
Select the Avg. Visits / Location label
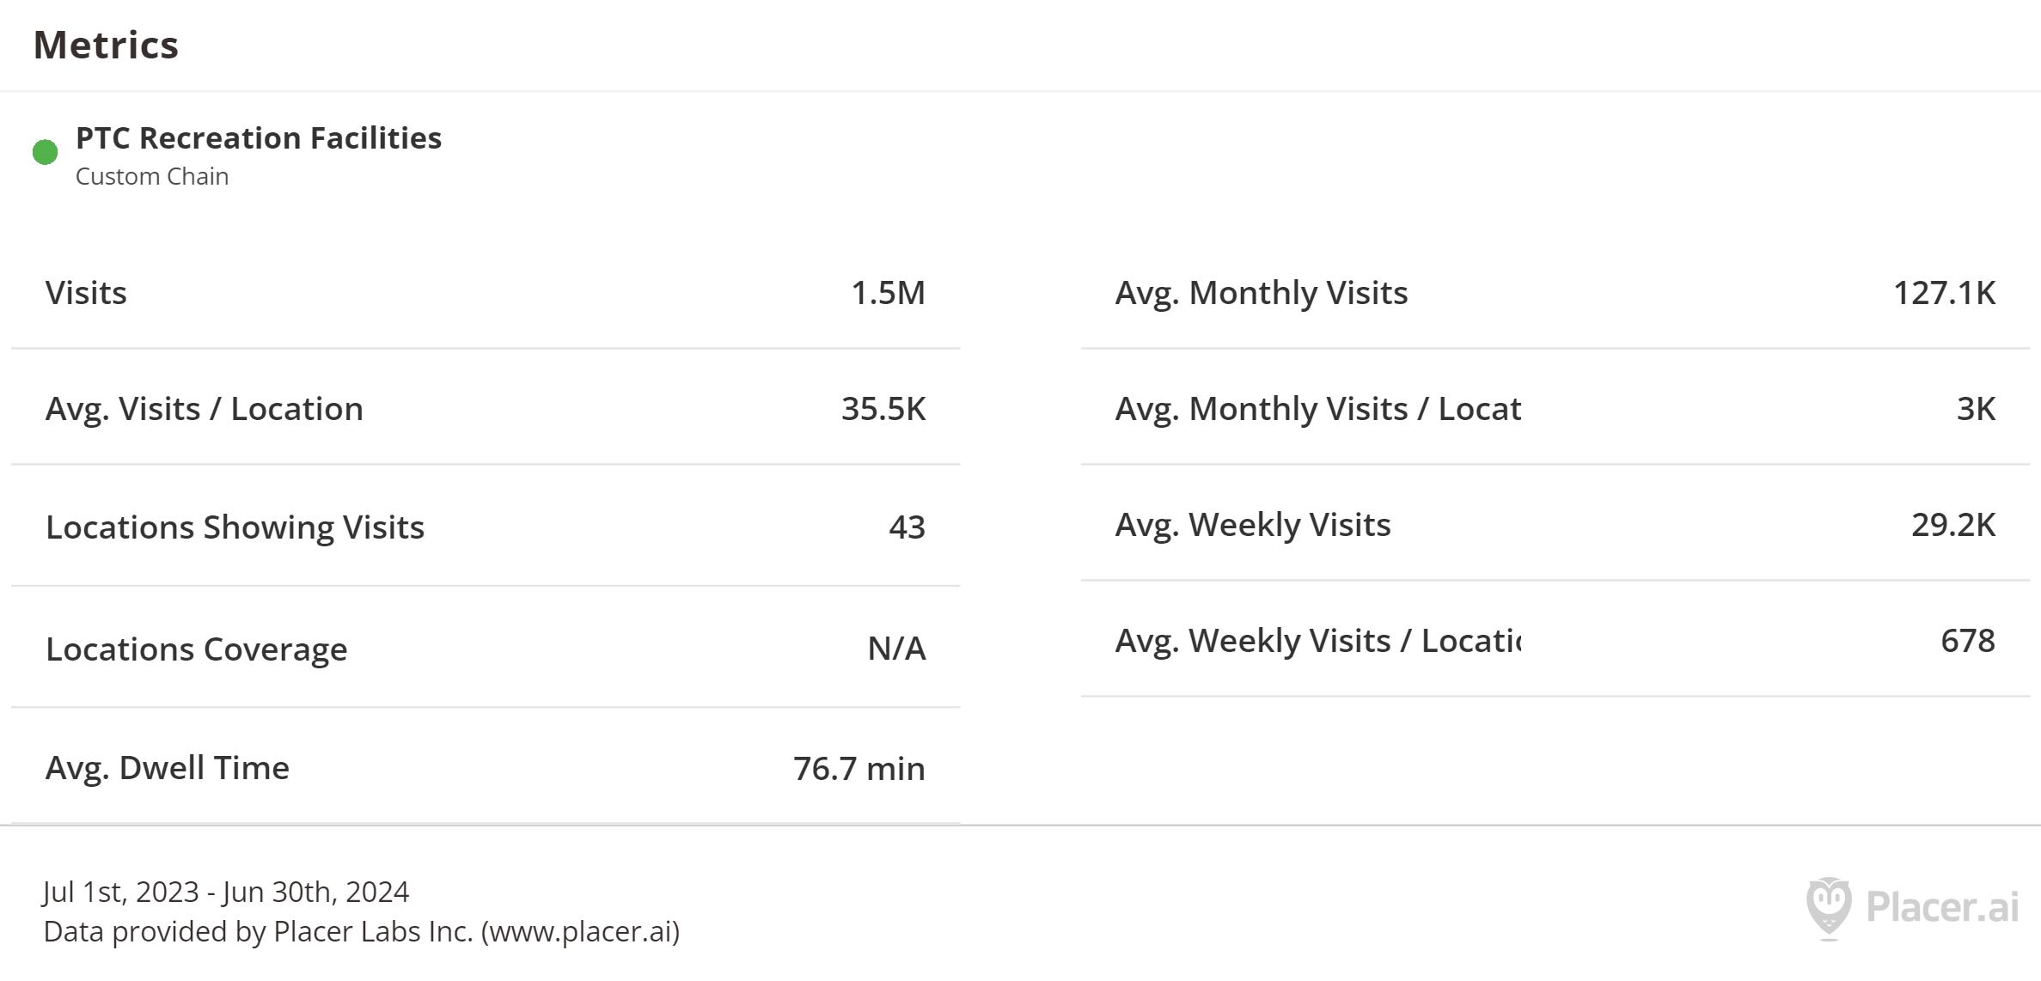pyautogui.click(x=204, y=409)
